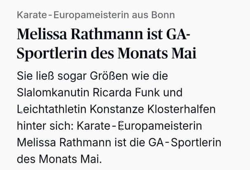Select the name 'Melissa' in the bold headline
Viewport: 250px width, 170px height.
coord(42,34)
